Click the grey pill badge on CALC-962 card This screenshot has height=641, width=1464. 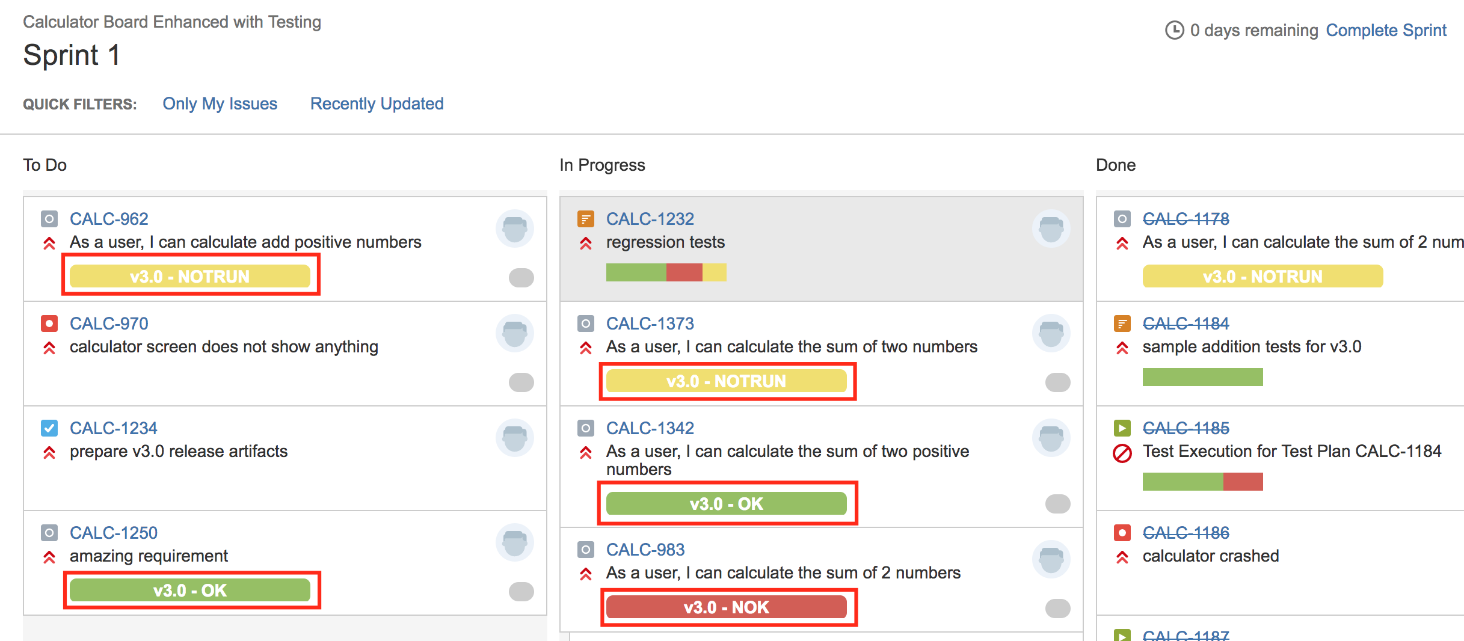(x=521, y=278)
